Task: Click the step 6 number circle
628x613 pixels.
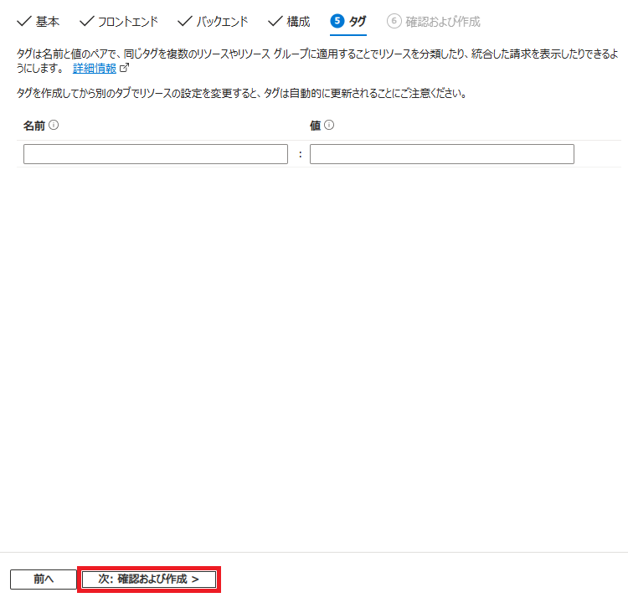Action: click(x=394, y=21)
